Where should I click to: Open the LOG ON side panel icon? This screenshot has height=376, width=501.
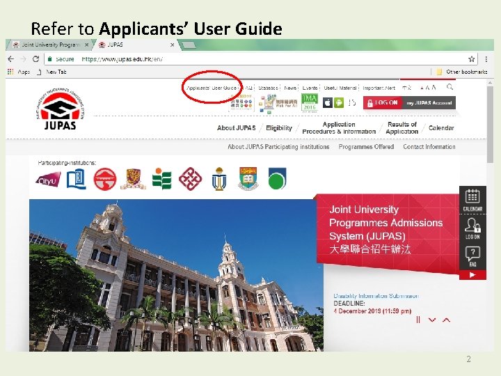(x=472, y=228)
